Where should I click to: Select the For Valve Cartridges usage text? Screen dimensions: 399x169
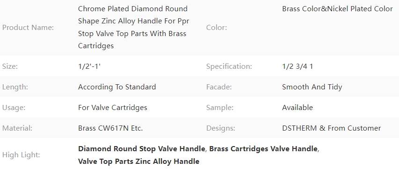[112, 108]
